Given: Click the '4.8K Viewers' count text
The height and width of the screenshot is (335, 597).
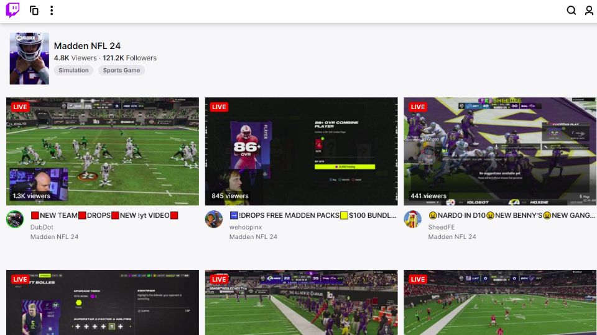Looking at the screenshot, I should click(75, 58).
